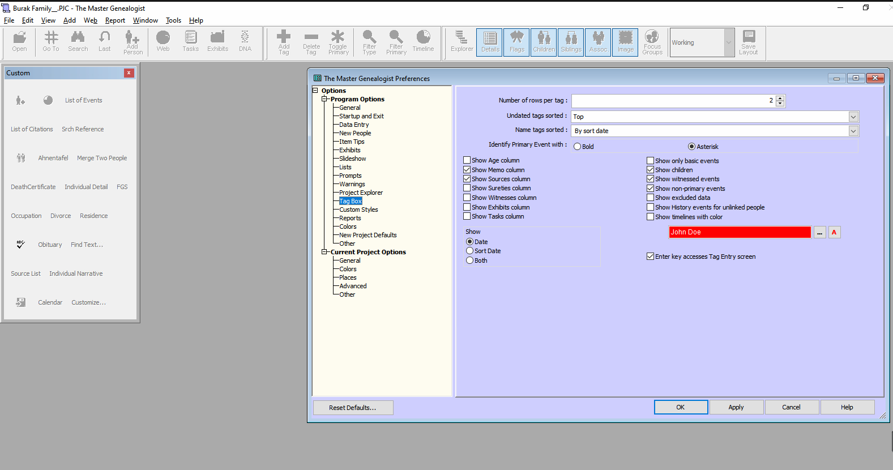The image size is (893, 470).
Task: Collapse the Current Project Options node
Action: pyautogui.click(x=325, y=252)
